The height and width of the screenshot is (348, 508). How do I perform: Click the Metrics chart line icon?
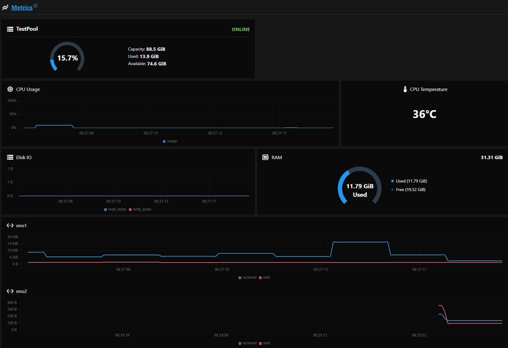click(5, 8)
